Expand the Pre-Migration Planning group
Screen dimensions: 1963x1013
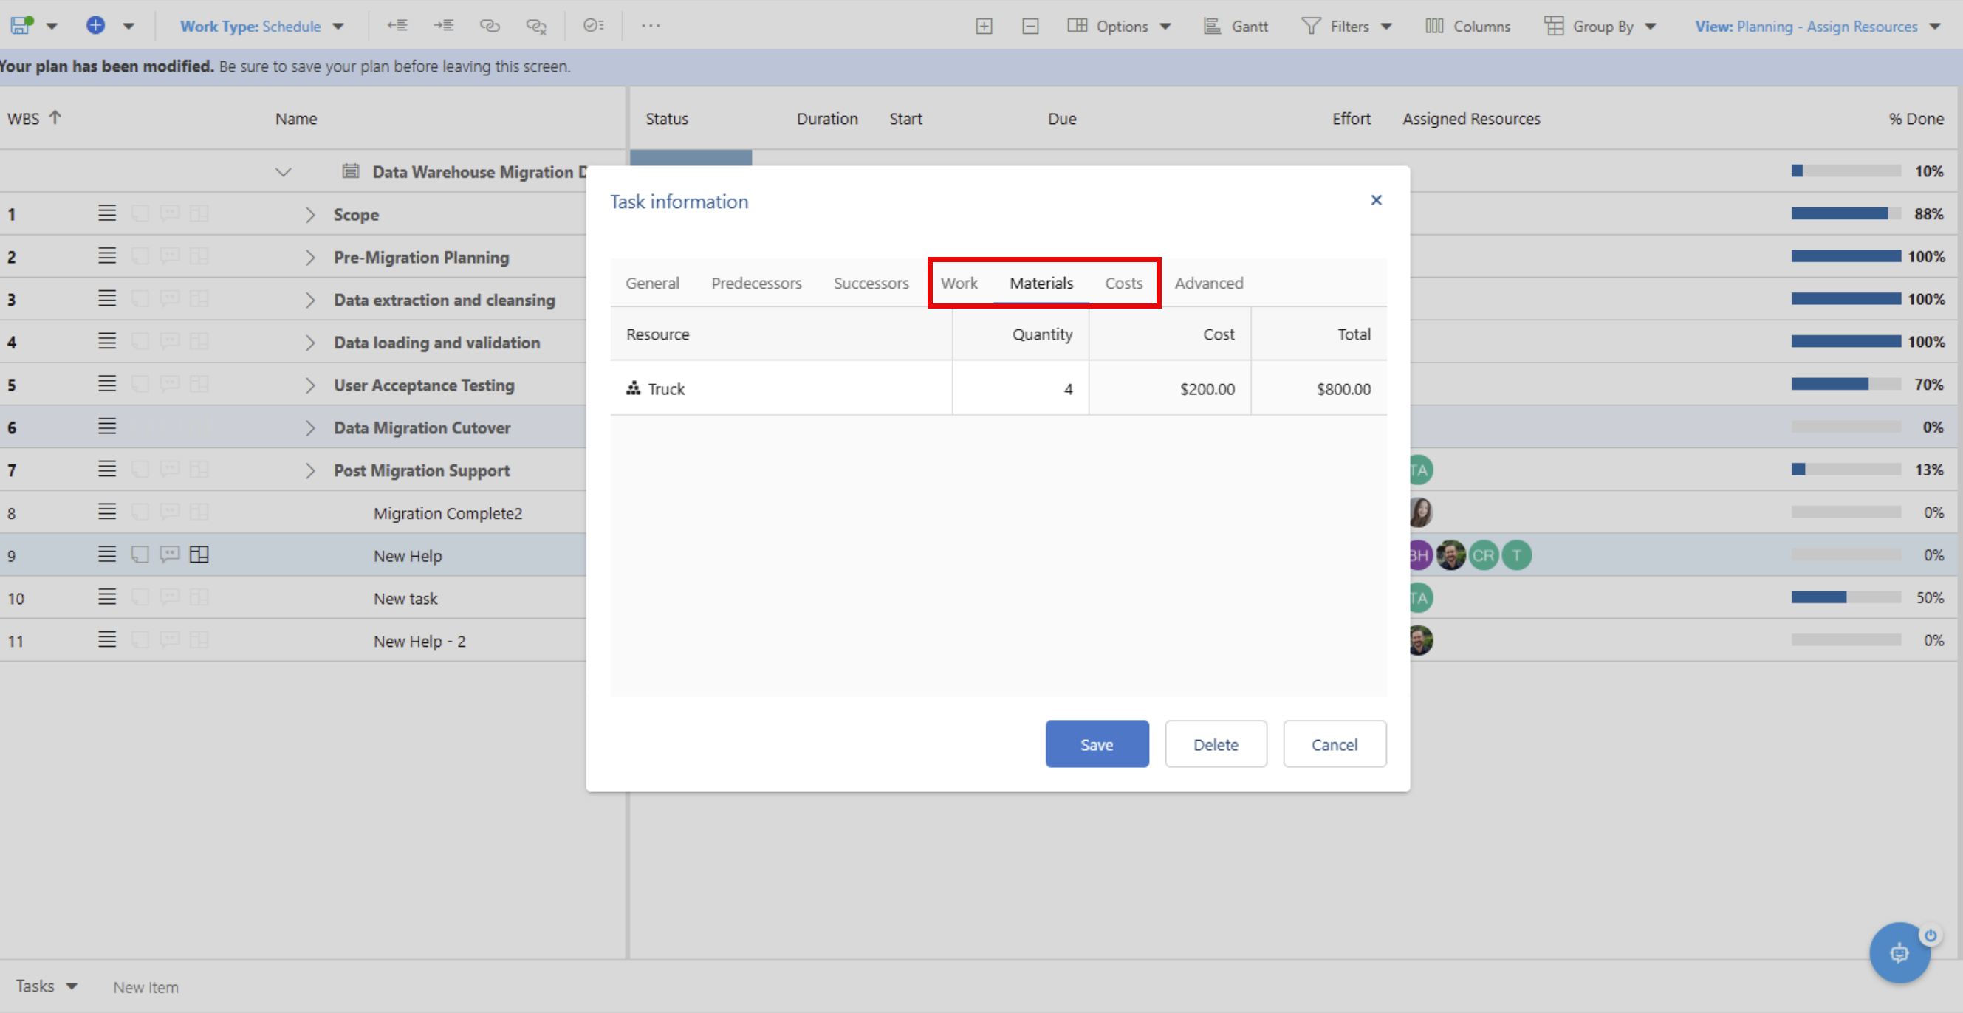[309, 258]
